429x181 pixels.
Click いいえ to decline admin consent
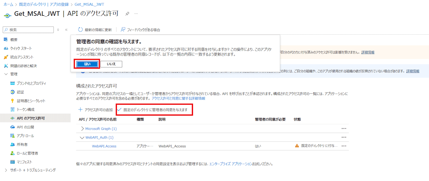point(111,64)
